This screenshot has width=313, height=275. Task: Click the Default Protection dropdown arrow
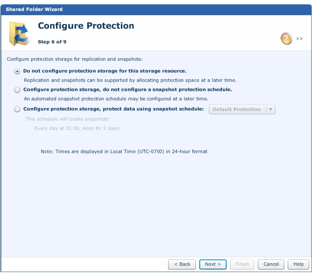tap(271, 109)
